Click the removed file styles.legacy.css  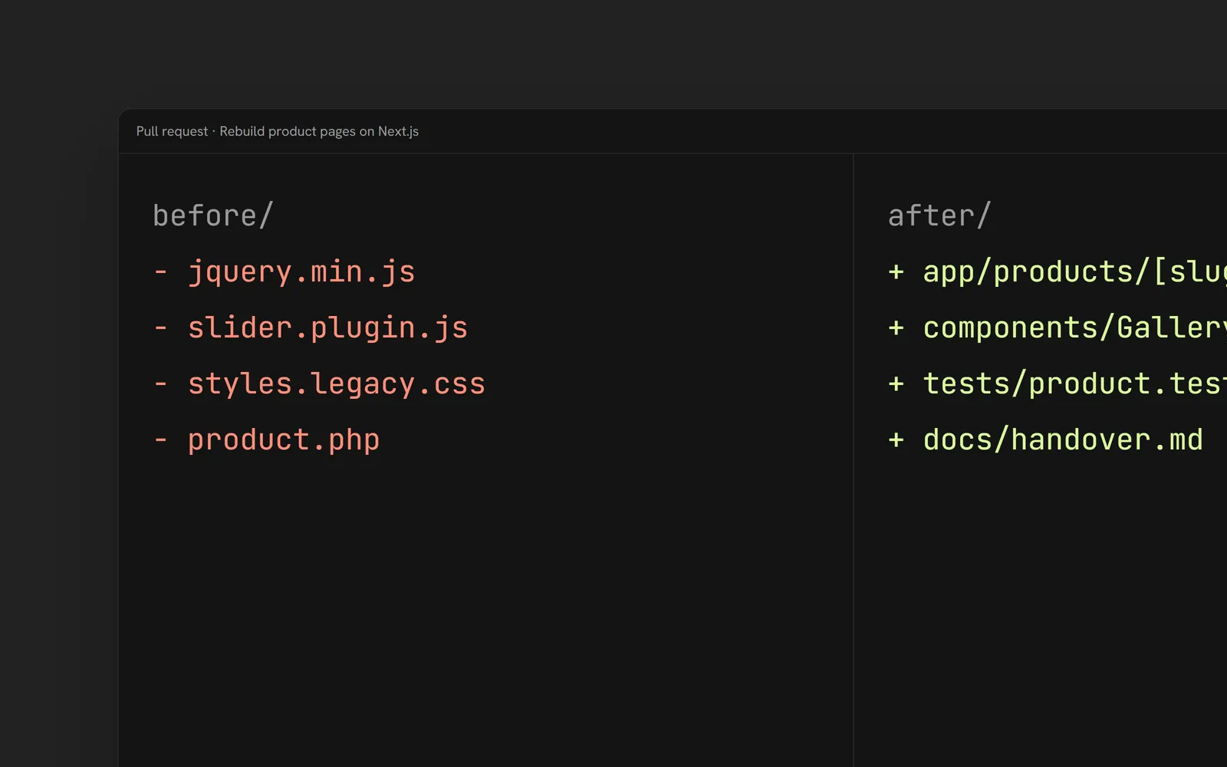tap(337, 384)
